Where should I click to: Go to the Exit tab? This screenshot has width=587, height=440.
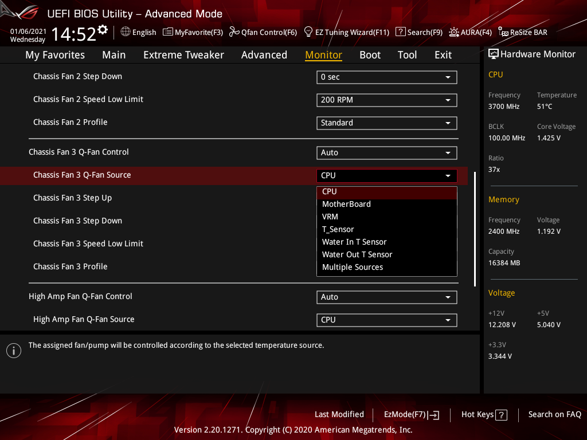coord(443,55)
